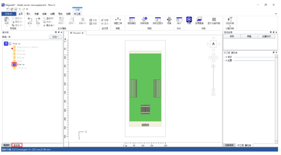281x155 pixels.
Task: Expand the second property group in properties panel
Action: tap(226, 60)
